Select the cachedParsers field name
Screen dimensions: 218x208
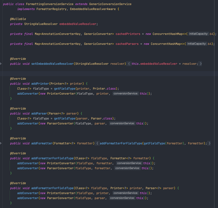tap(127, 44)
